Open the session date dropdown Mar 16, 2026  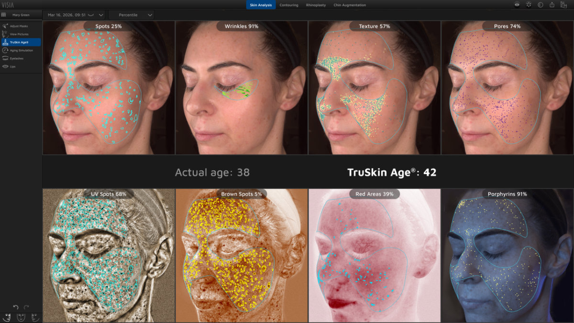[74, 15]
